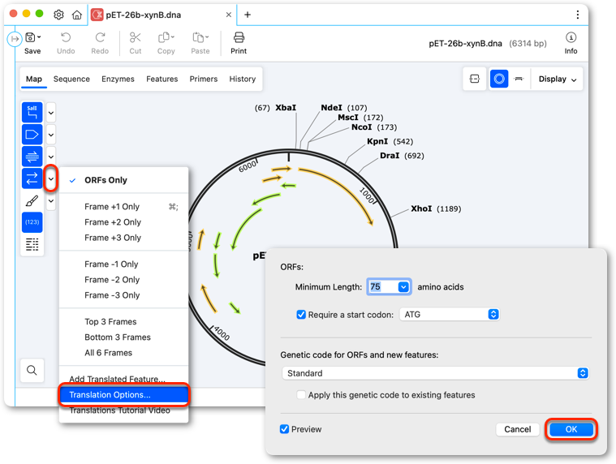Switch to the Sequence tab
Screen dimensions: 616x464
[x=71, y=79]
